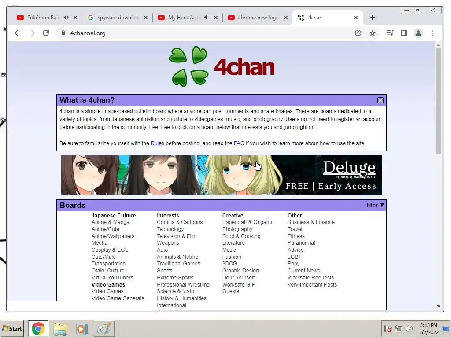Open the Professional Wrestling board
This screenshot has height=338, width=451.
[183, 285]
